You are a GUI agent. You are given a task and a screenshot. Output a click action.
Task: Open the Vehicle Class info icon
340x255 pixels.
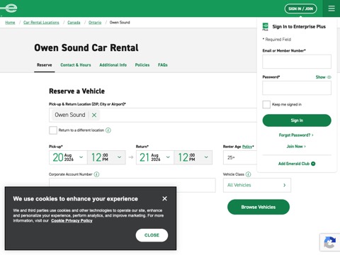[248, 174]
